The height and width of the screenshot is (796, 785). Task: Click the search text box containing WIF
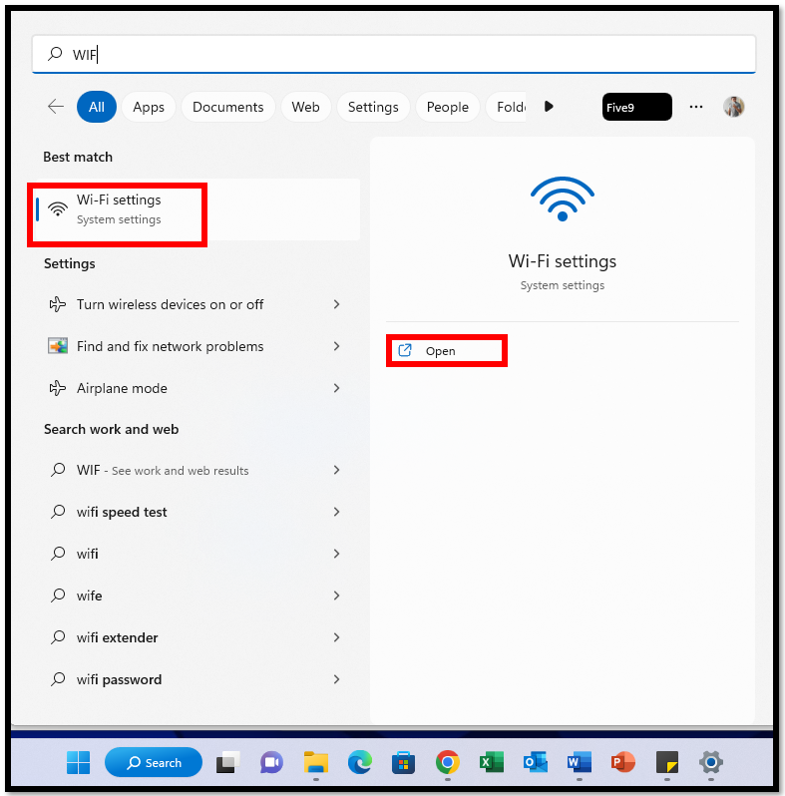pyautogui.click(x=394, y=54)
